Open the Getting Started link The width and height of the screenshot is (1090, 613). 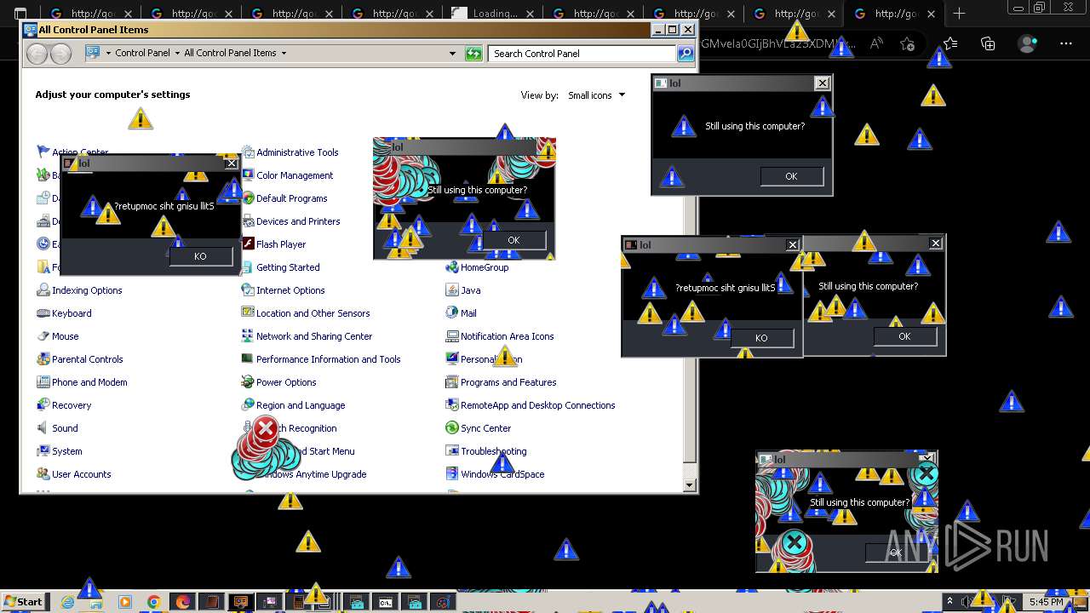coord(288,267)
